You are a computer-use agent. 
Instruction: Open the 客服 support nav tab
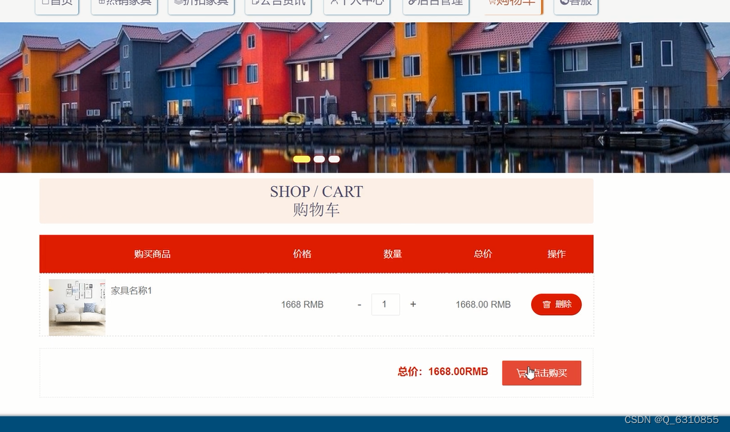click(576, 5)
